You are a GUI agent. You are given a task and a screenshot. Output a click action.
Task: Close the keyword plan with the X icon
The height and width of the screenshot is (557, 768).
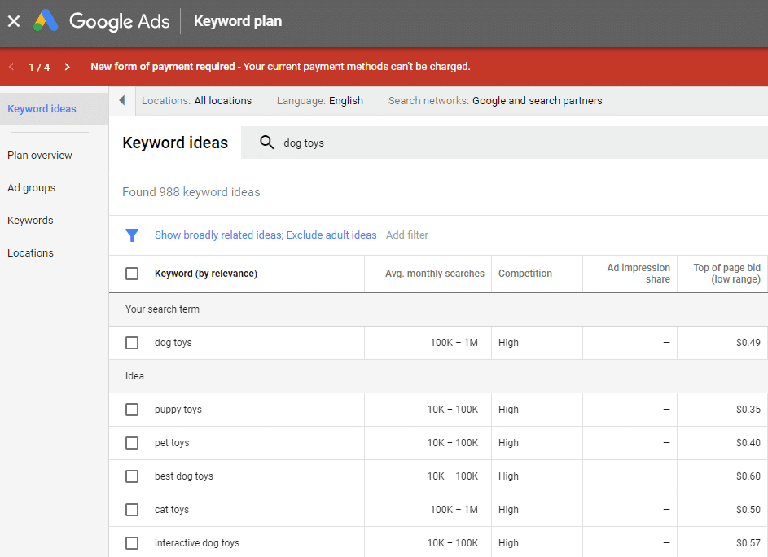(13, 21)
